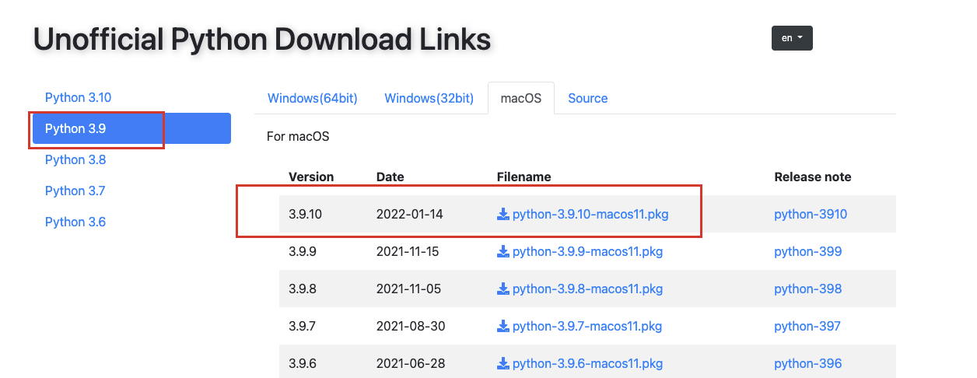Click the 'For macOS' text

(298, 136)
